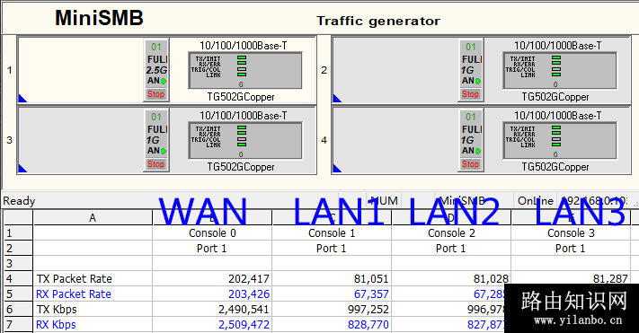Click the AN green indicator on card 2
Screen dimensions: 639x333
point(477,81)
